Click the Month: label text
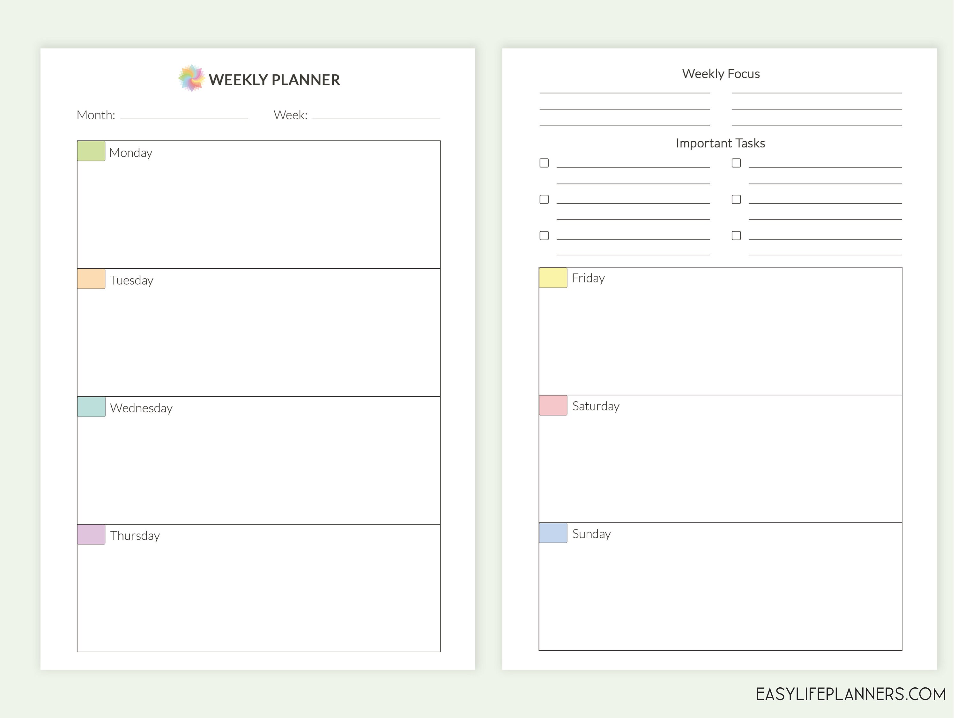The width and height of the screenshot is (957, 718). pyautogui.click(x=96, y=115)
